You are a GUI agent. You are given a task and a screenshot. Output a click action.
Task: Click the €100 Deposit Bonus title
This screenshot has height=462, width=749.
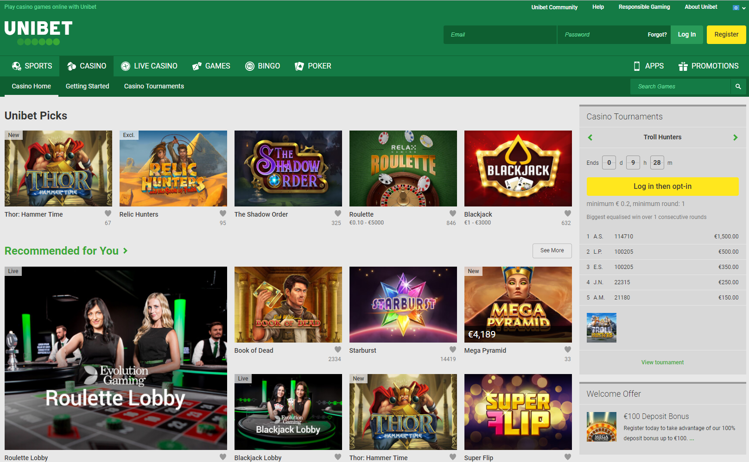click(656, 417)
